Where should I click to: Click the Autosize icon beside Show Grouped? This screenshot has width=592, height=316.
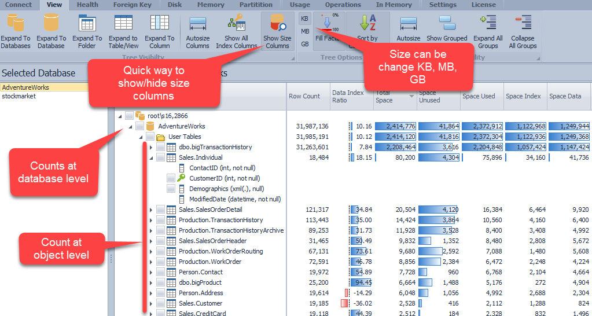click(x=408, y=23)
